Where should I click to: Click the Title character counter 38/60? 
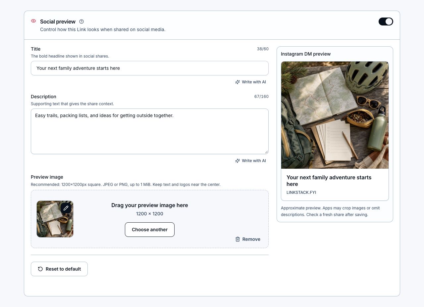coord(263,49)
